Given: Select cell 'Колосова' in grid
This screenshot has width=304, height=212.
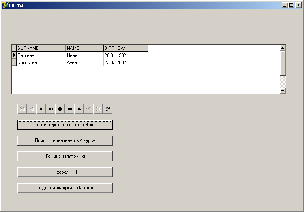Looking at the screenshot, I should pos(41,62).
